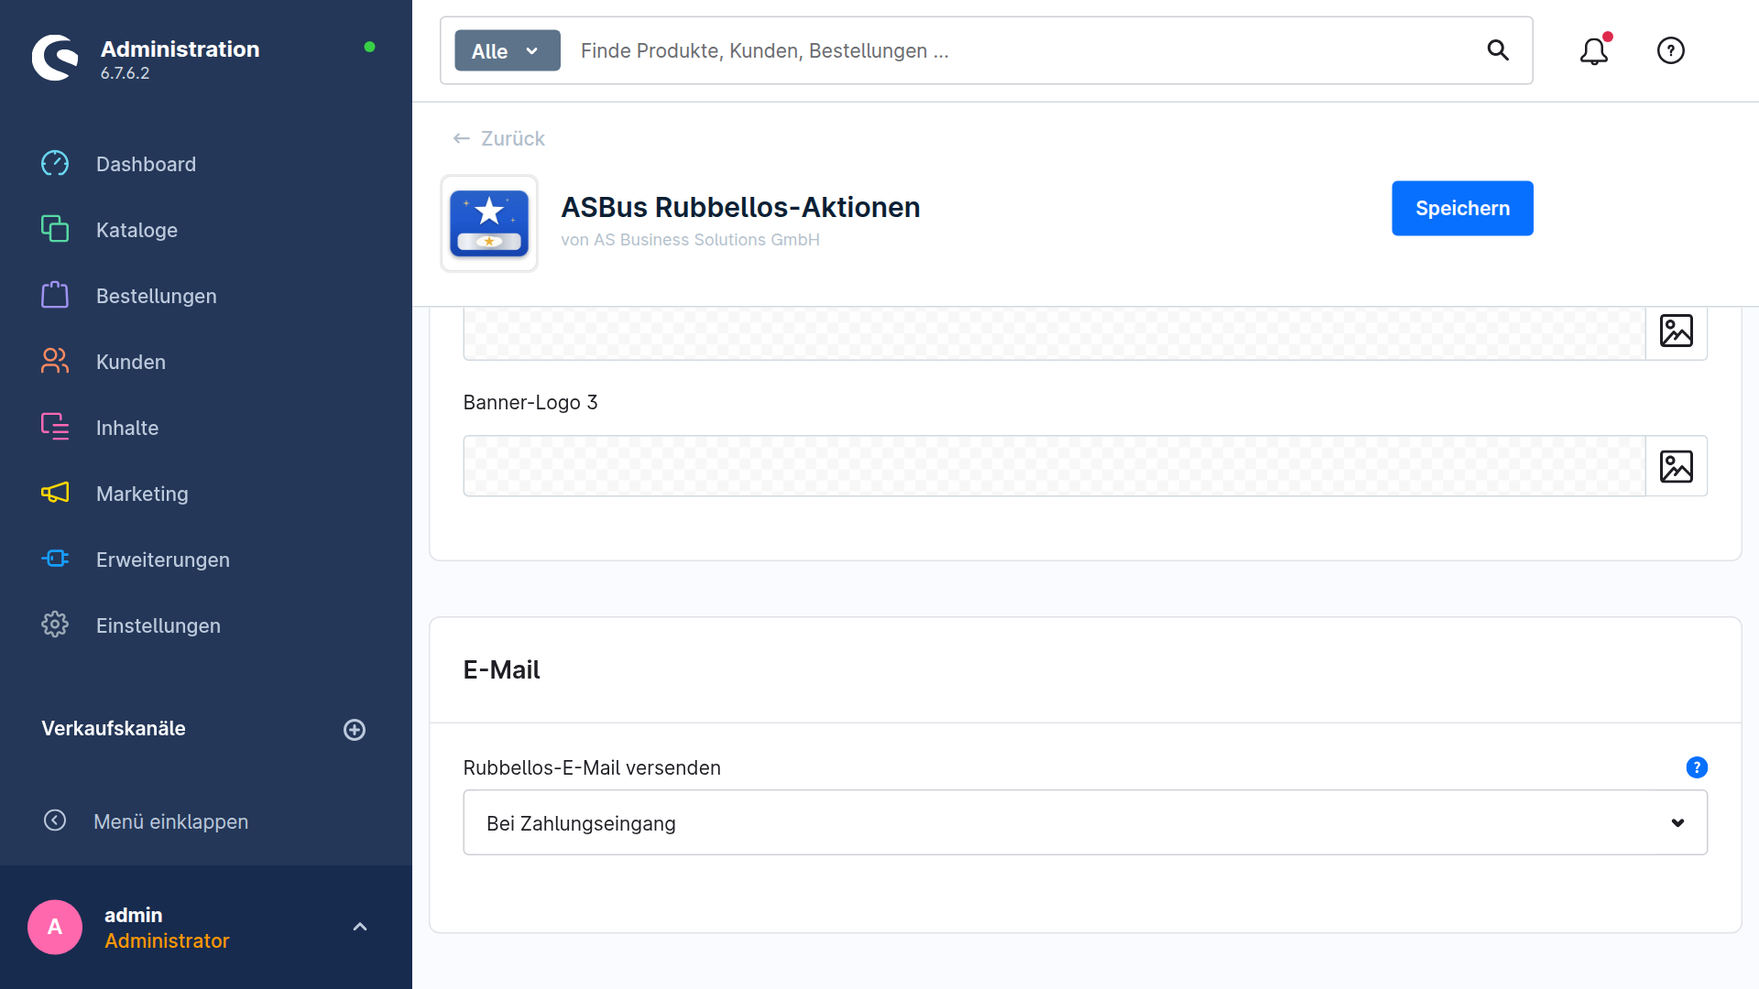The height and width of the screenshot is (989, 1759).
Task: Click the search magnifier icon
Action: tap(1498, 50)
